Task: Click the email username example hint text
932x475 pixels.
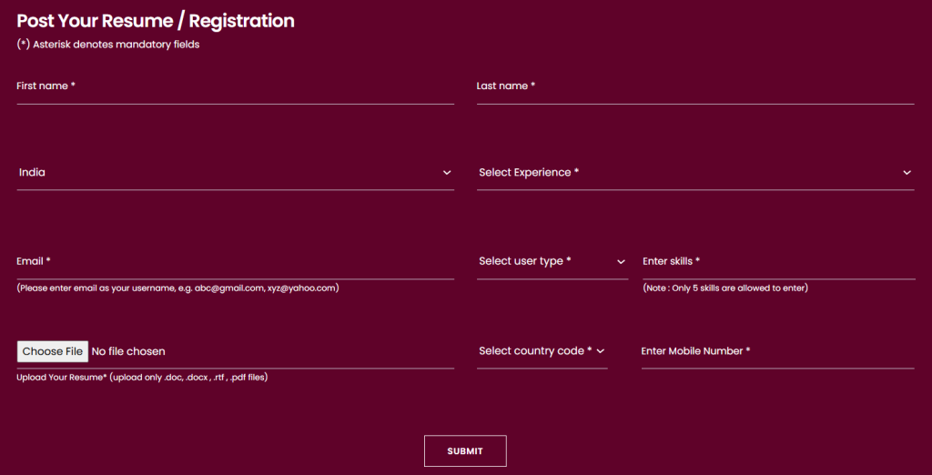Action: (x=177, y=288)
